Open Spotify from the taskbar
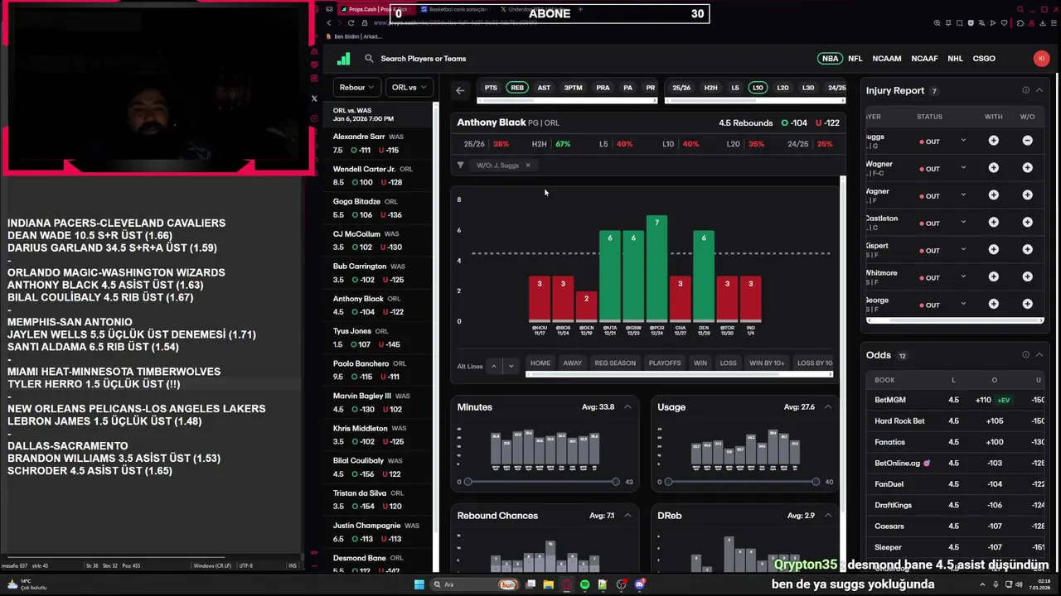The image size is (1061, 596). [584, 584]
